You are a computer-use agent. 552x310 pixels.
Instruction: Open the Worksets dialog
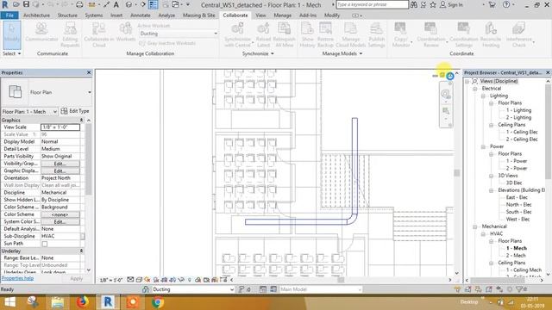[125, 33]
